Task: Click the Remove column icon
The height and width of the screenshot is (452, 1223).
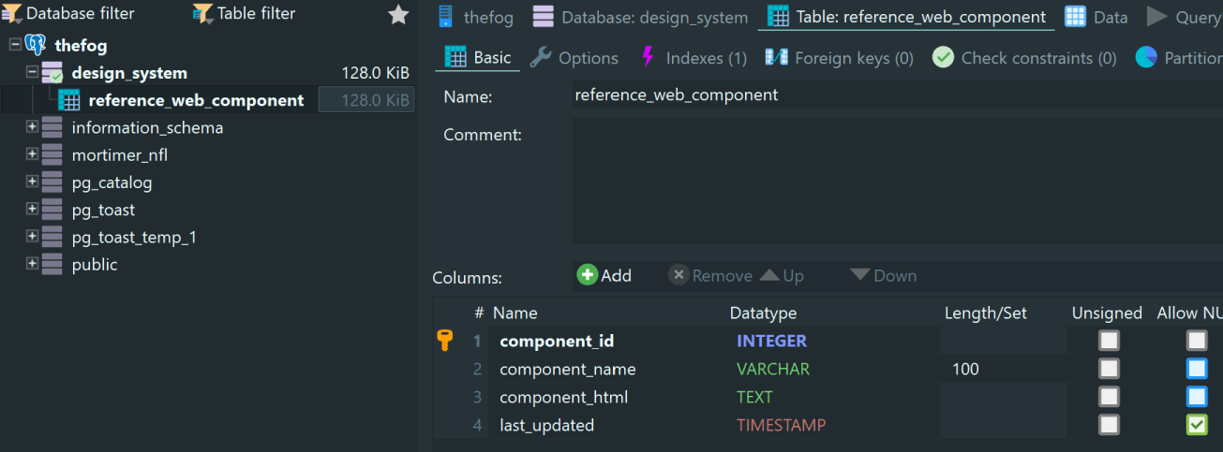Action: pyautogui.click(x=679, y=275)
